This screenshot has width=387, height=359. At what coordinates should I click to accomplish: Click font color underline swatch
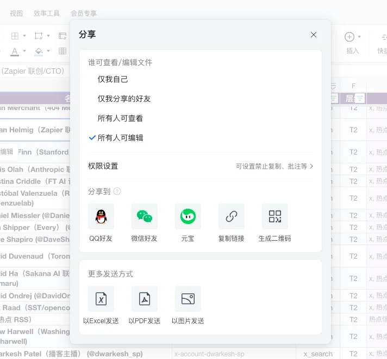click(x=15, y=55)
